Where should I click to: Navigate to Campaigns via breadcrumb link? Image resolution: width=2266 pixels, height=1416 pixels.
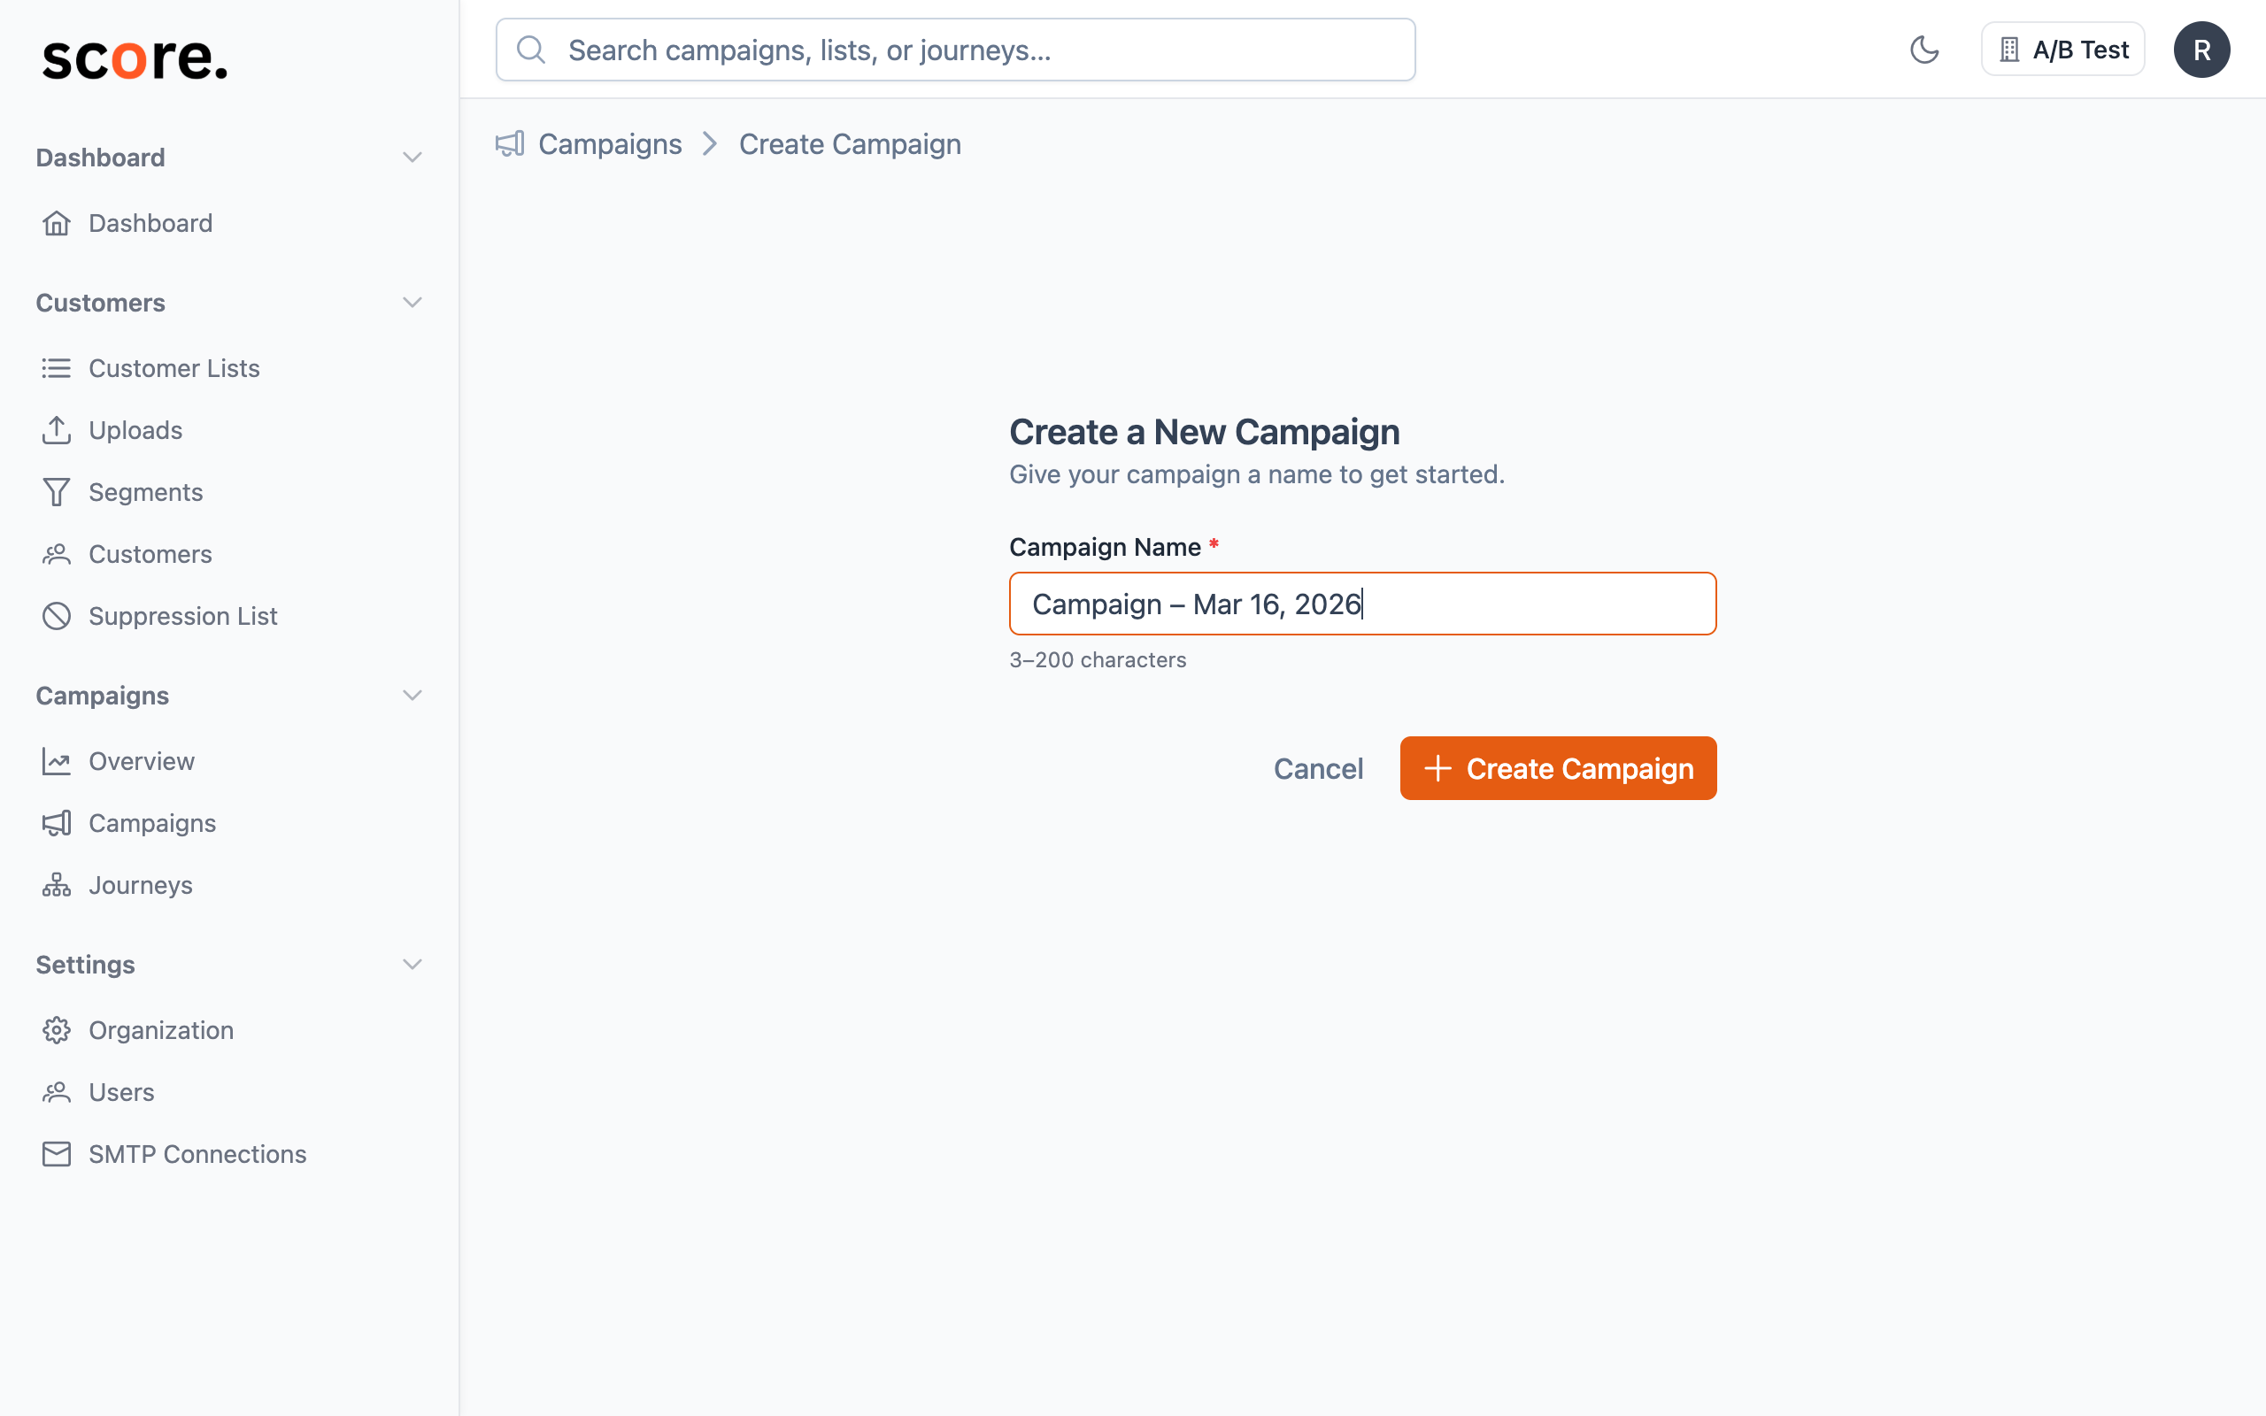(x=610, y=143)
